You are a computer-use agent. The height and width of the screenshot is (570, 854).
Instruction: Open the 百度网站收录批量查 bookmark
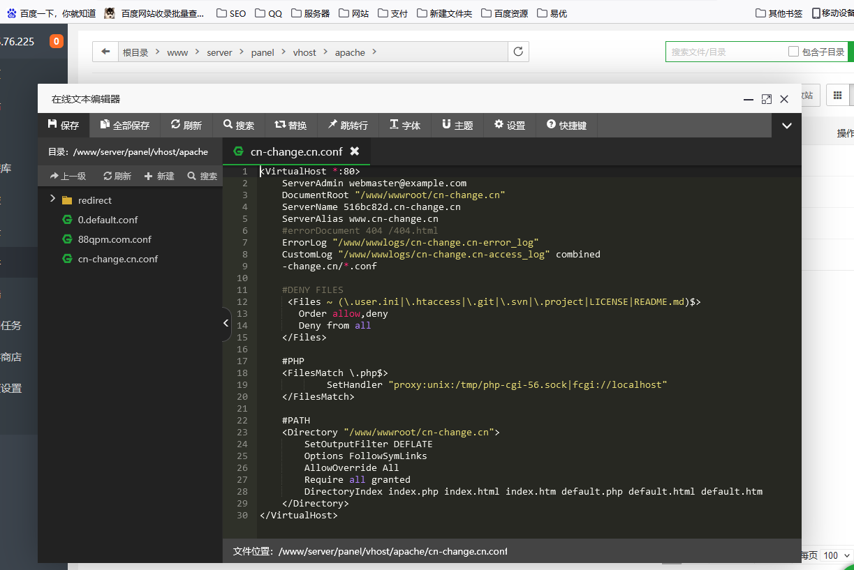coord(154,13)
